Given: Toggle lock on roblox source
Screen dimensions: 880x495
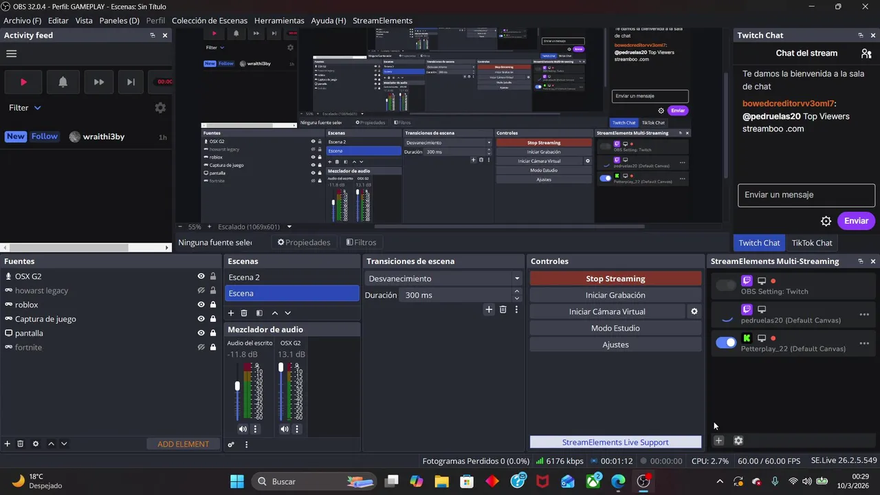Looking at the screenshot, I should (213, 305).
